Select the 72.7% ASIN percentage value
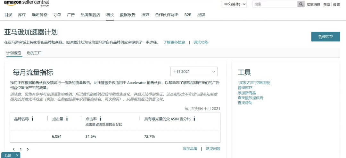The width and height of the screenshot is (346, 158). coord(149,136)
